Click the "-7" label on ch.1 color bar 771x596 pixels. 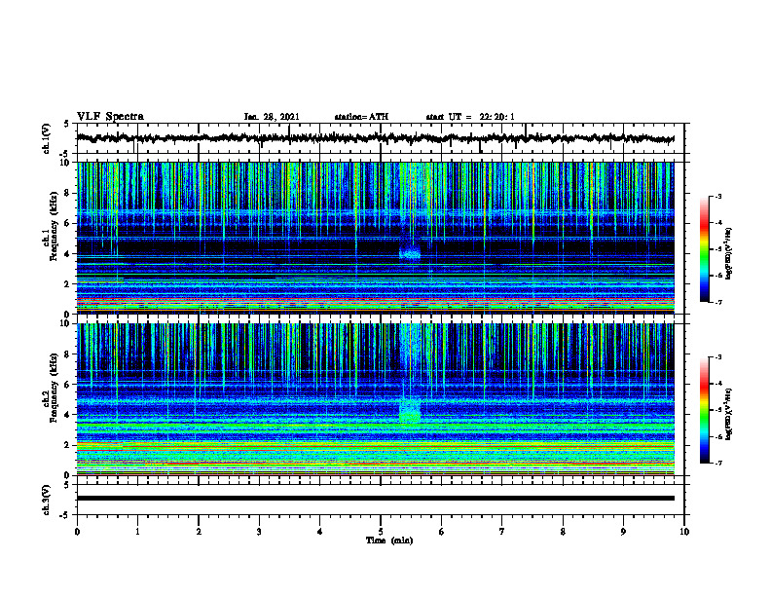(x=717, y=303)
